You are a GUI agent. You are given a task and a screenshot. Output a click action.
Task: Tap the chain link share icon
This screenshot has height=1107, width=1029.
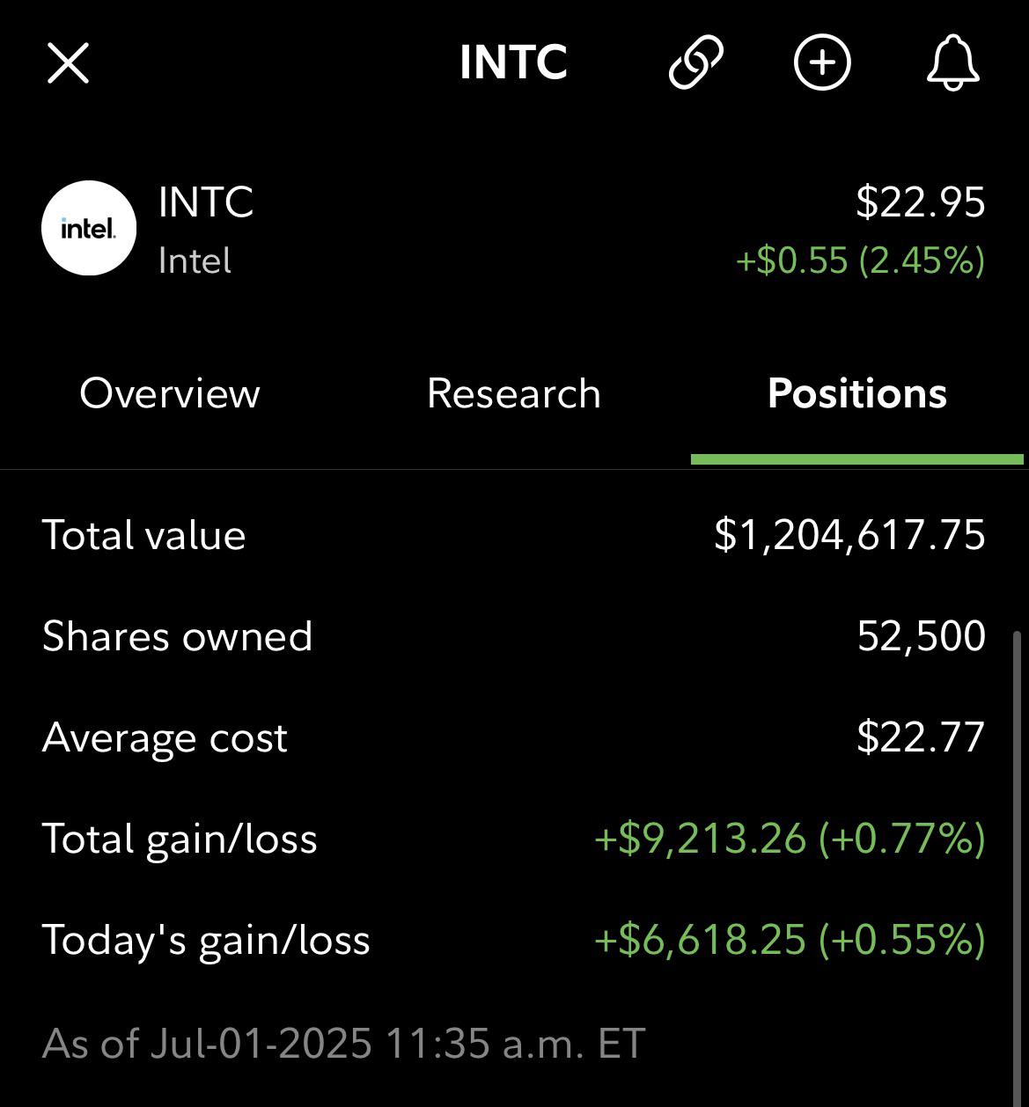click(x=695, y=62)
